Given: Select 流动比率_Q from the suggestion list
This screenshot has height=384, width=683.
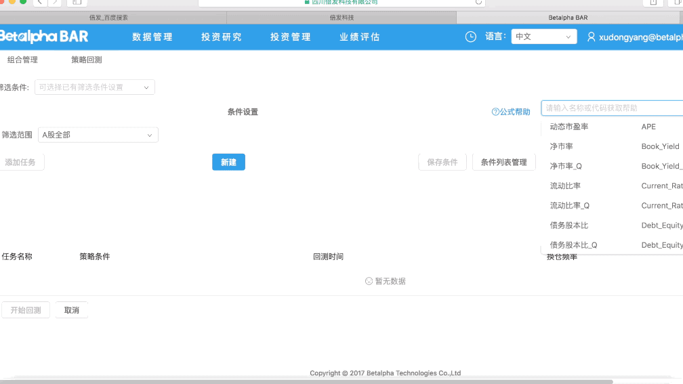Looking at the screenshot, I should click(x=570, y=205).
